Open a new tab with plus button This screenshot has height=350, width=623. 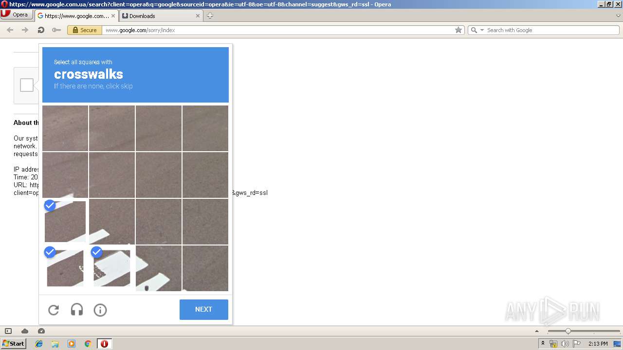pos(210,16)
